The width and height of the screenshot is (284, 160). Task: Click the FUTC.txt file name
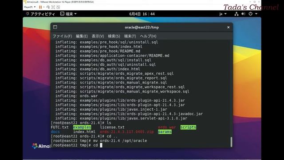click(60, 127)
